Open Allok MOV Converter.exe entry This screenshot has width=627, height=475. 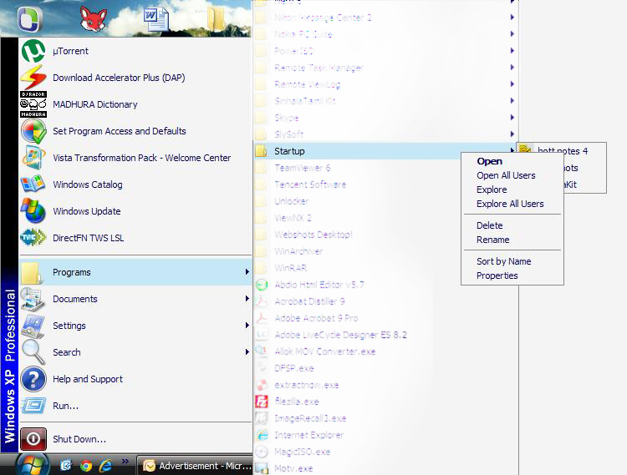pos(324,351)
